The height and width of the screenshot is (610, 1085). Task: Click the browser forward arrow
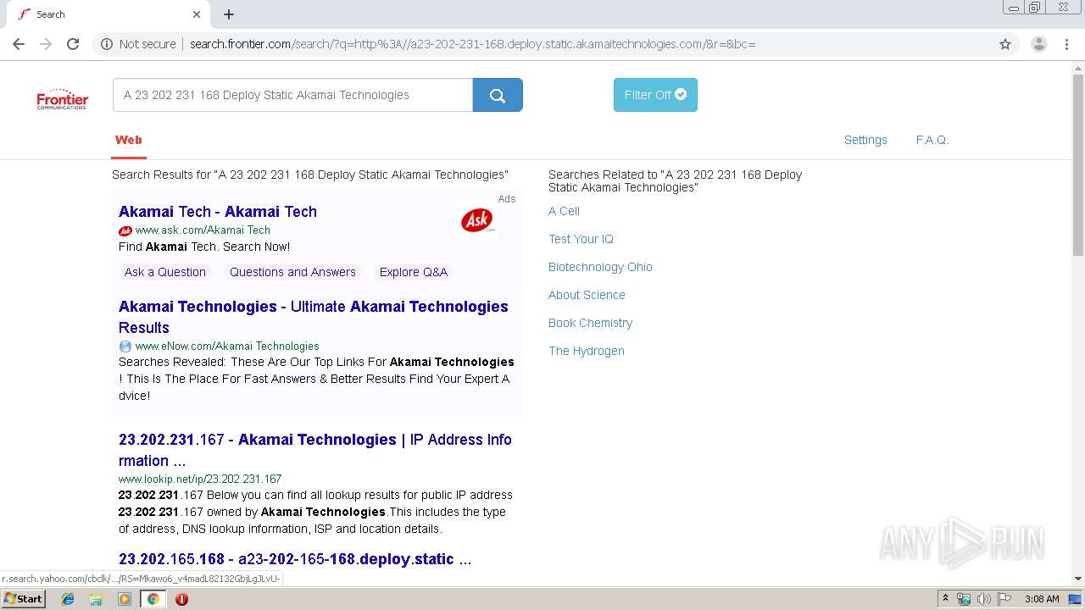[x=46, y=44]
